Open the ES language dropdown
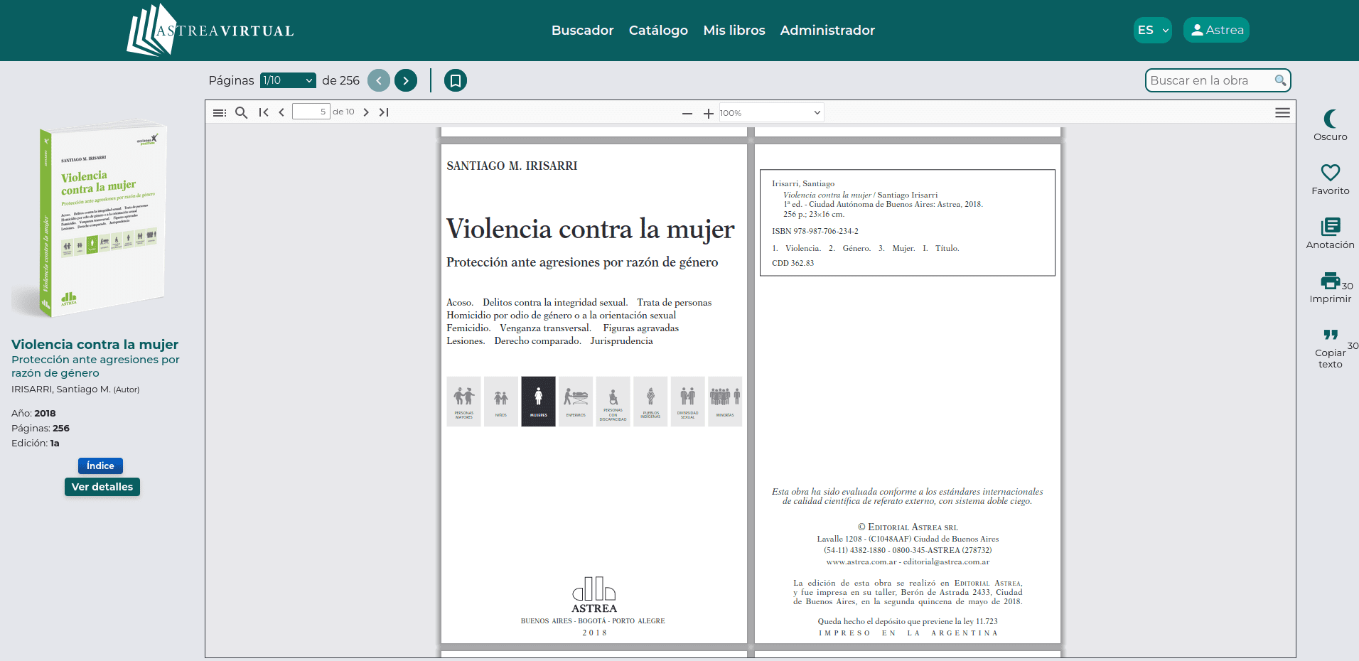Image resolution: width=1359 pixels, height=661 pixels. [1152, 30]
